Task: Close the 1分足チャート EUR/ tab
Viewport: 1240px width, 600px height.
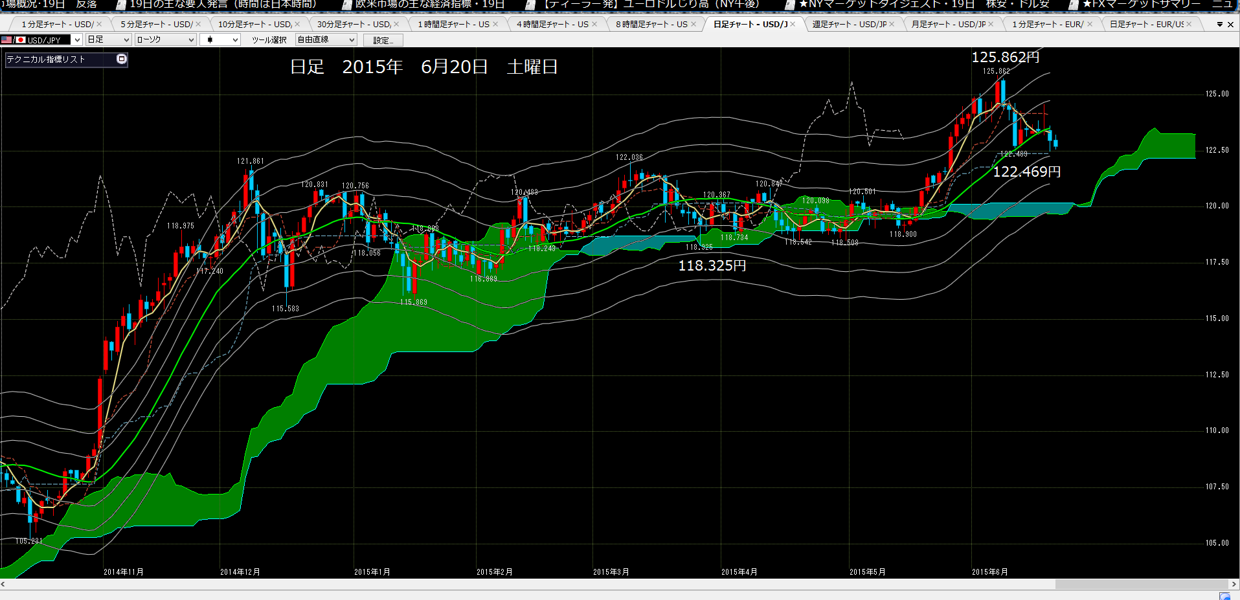Action: [1090, 24]
